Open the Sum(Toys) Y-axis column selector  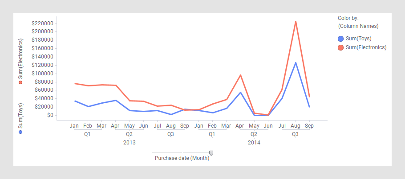point(20,116)
